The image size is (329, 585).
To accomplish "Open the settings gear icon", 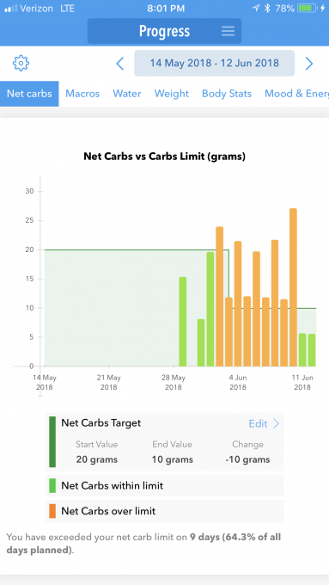I will point(21,63).
